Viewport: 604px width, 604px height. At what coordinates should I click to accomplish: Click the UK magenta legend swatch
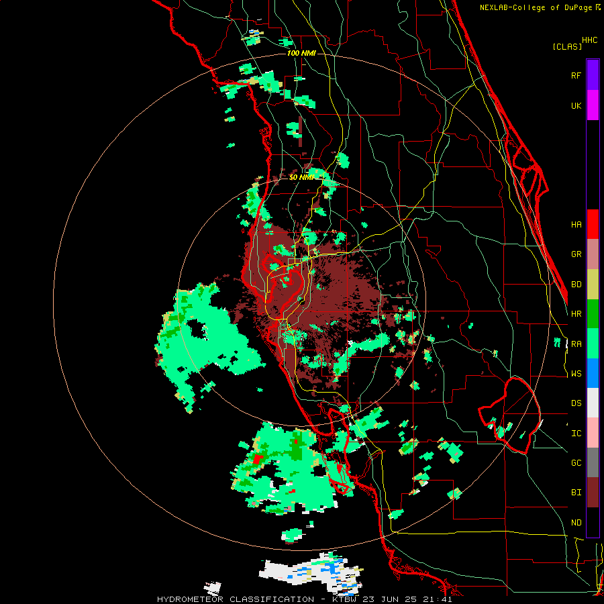[593, 105]
